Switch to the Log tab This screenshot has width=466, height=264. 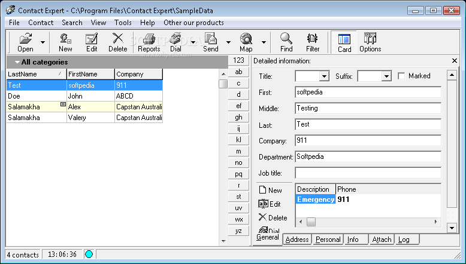[407, 240]
